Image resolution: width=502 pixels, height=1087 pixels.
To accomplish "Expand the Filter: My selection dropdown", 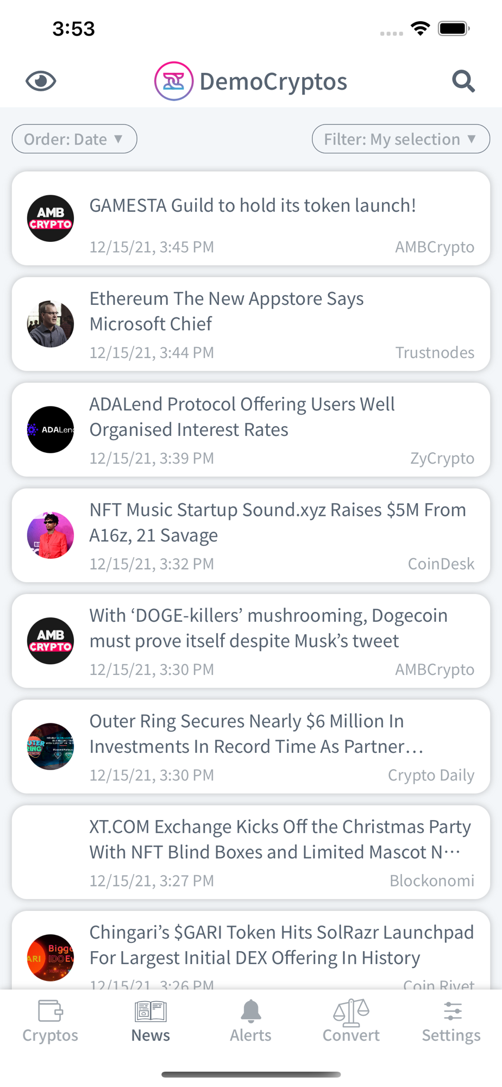I will click(400, 139).
